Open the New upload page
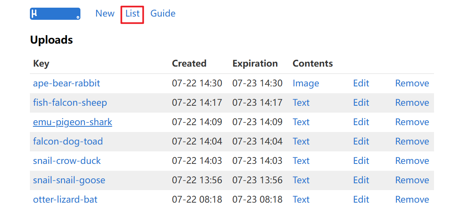Image resolution: width=451 pixels, height=222 pixels. click(x=105, y=13)
